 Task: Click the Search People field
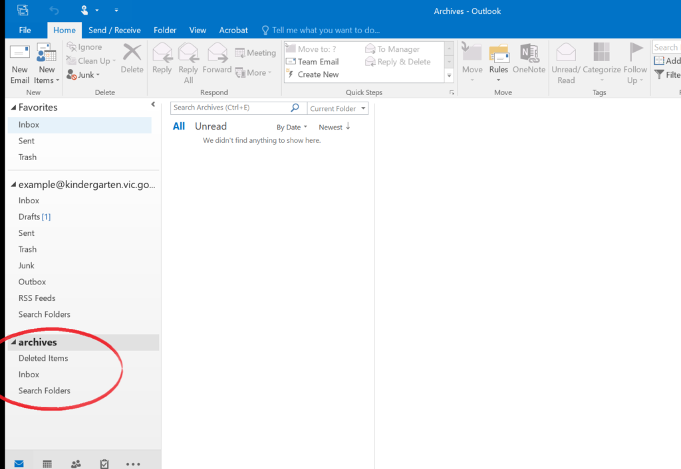666,47
